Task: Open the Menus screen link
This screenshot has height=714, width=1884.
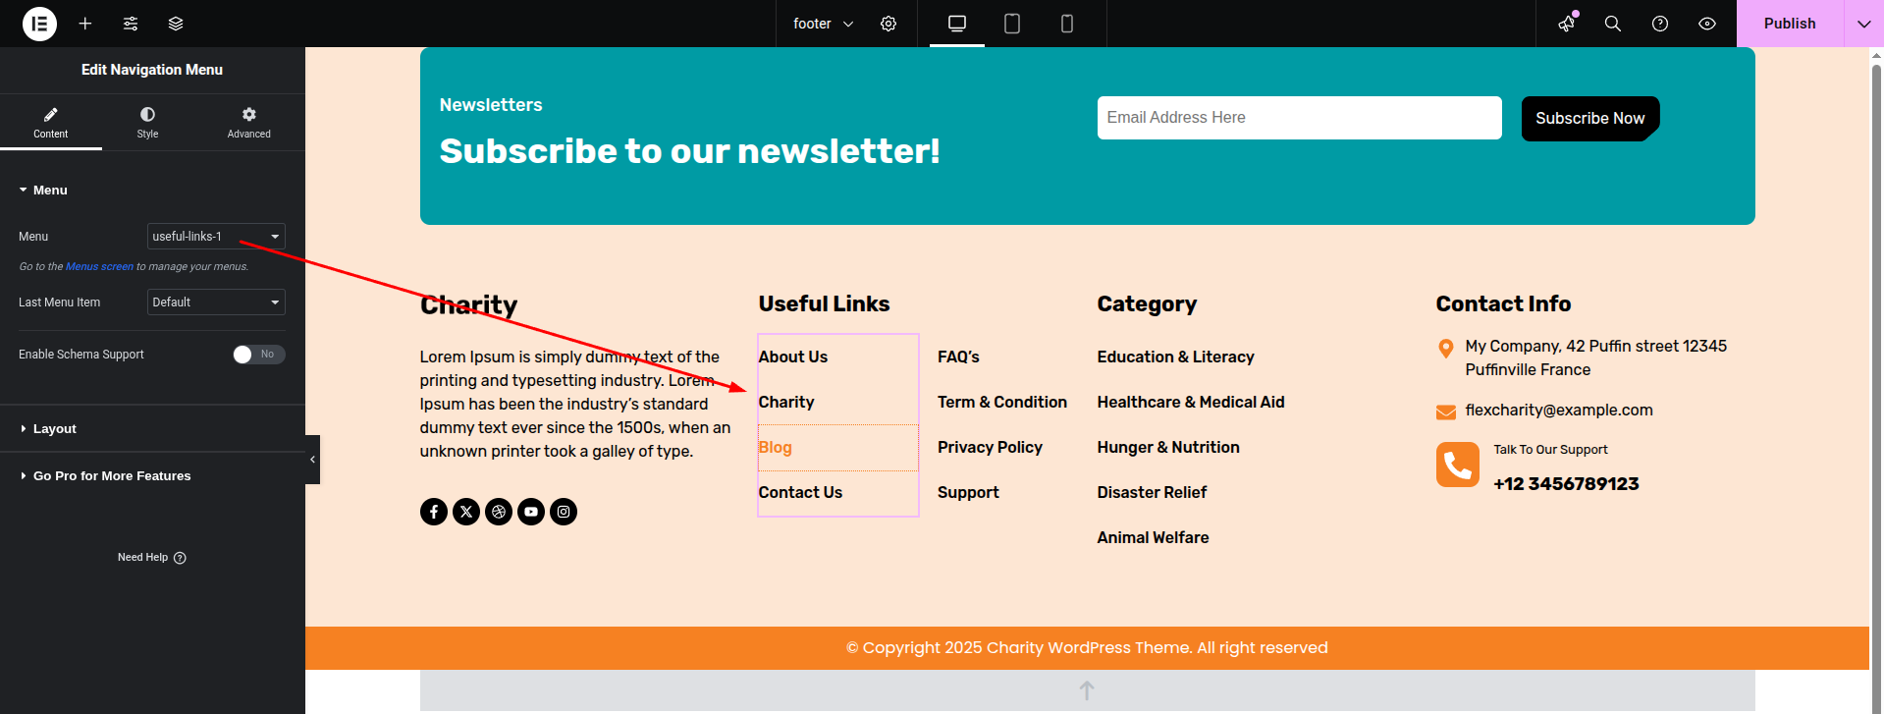Action: point(99,267)
